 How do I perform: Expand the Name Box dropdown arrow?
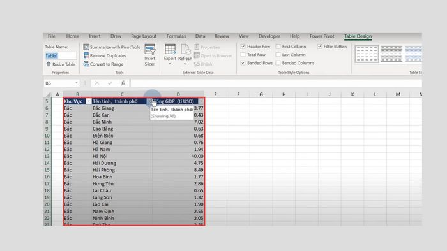77,83
